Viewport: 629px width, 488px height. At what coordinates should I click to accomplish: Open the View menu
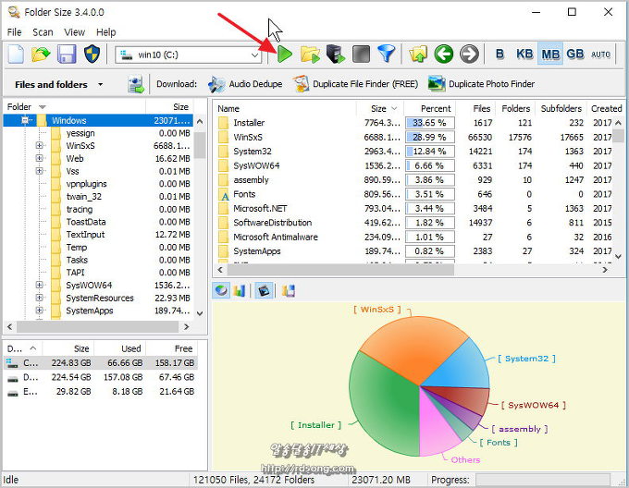pyautogui.click(x=75, y=32)
